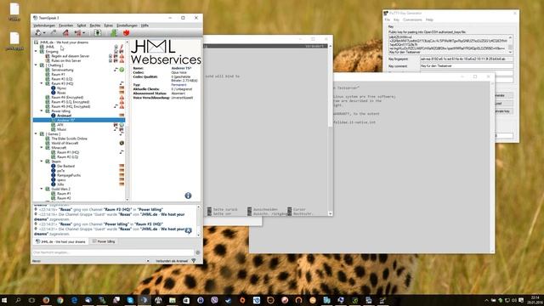Image resolution: width=544 pixels, height=306 pixels.
Task: Select the JHML.de server root entry
Action: (64, 42)
